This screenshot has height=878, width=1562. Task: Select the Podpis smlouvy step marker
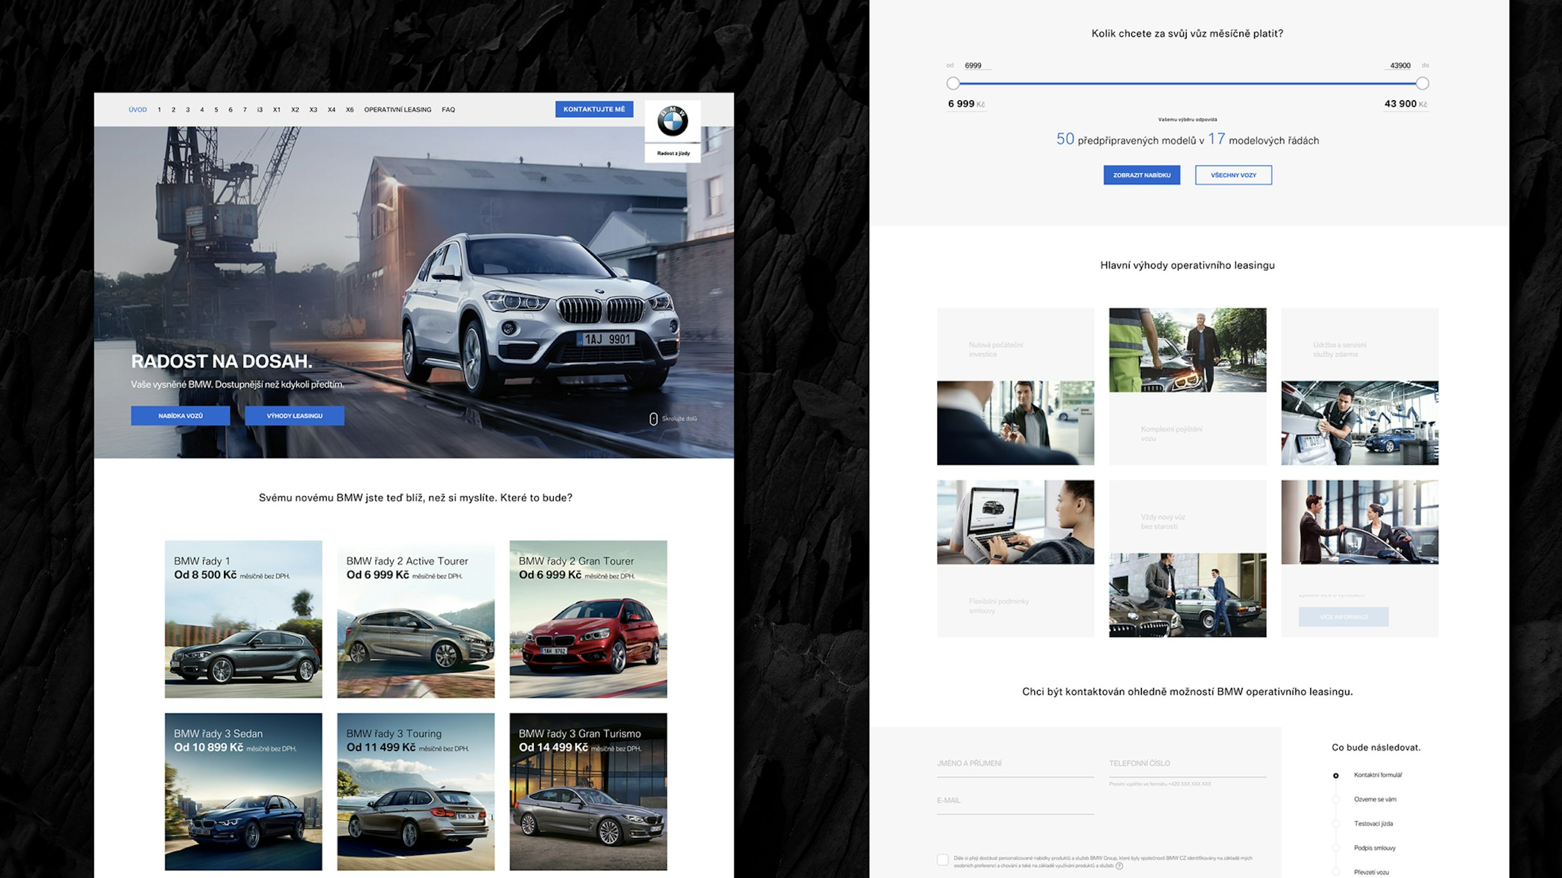1335,848
